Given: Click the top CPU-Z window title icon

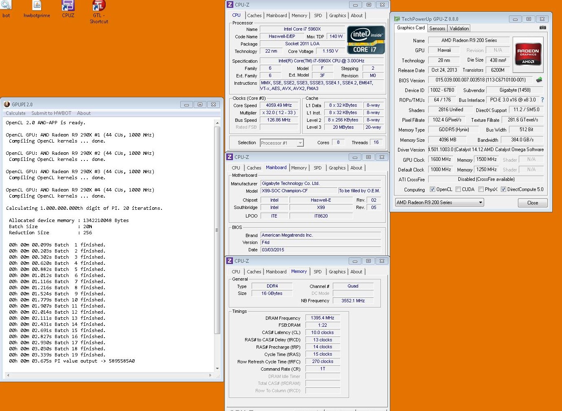Looking at the screenshot, I should (230, 4).
